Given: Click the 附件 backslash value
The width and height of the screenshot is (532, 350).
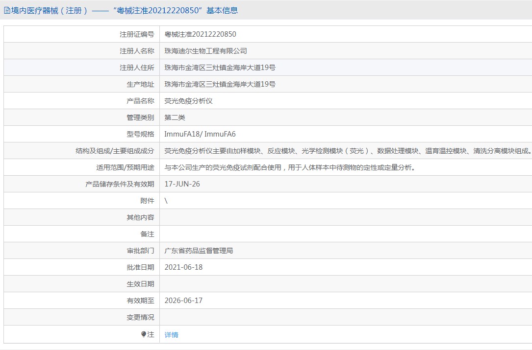Looking at the screenshot, I should (x=166, y=201).
